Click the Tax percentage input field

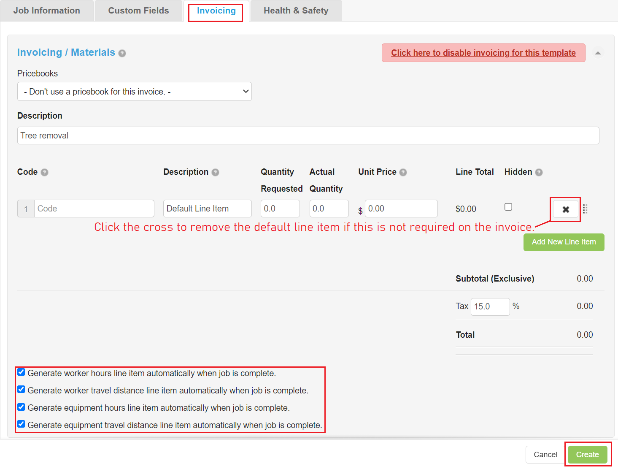pyautogui.click(x=490, y=306)
